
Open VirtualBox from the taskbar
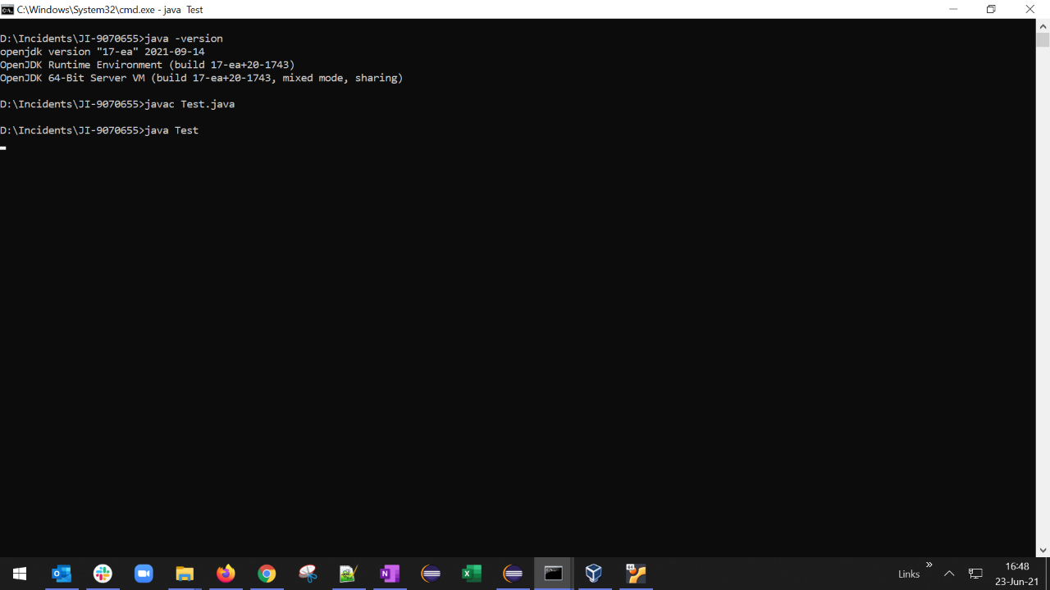[x=594, y=574]
